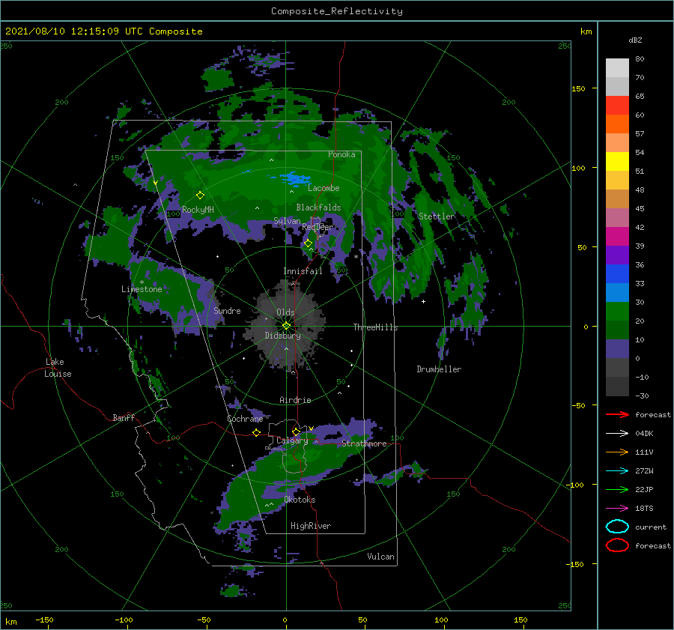Click the Composite_Reflectivity title
Viewport: 674px width, 630px height.
coord(336,11)
